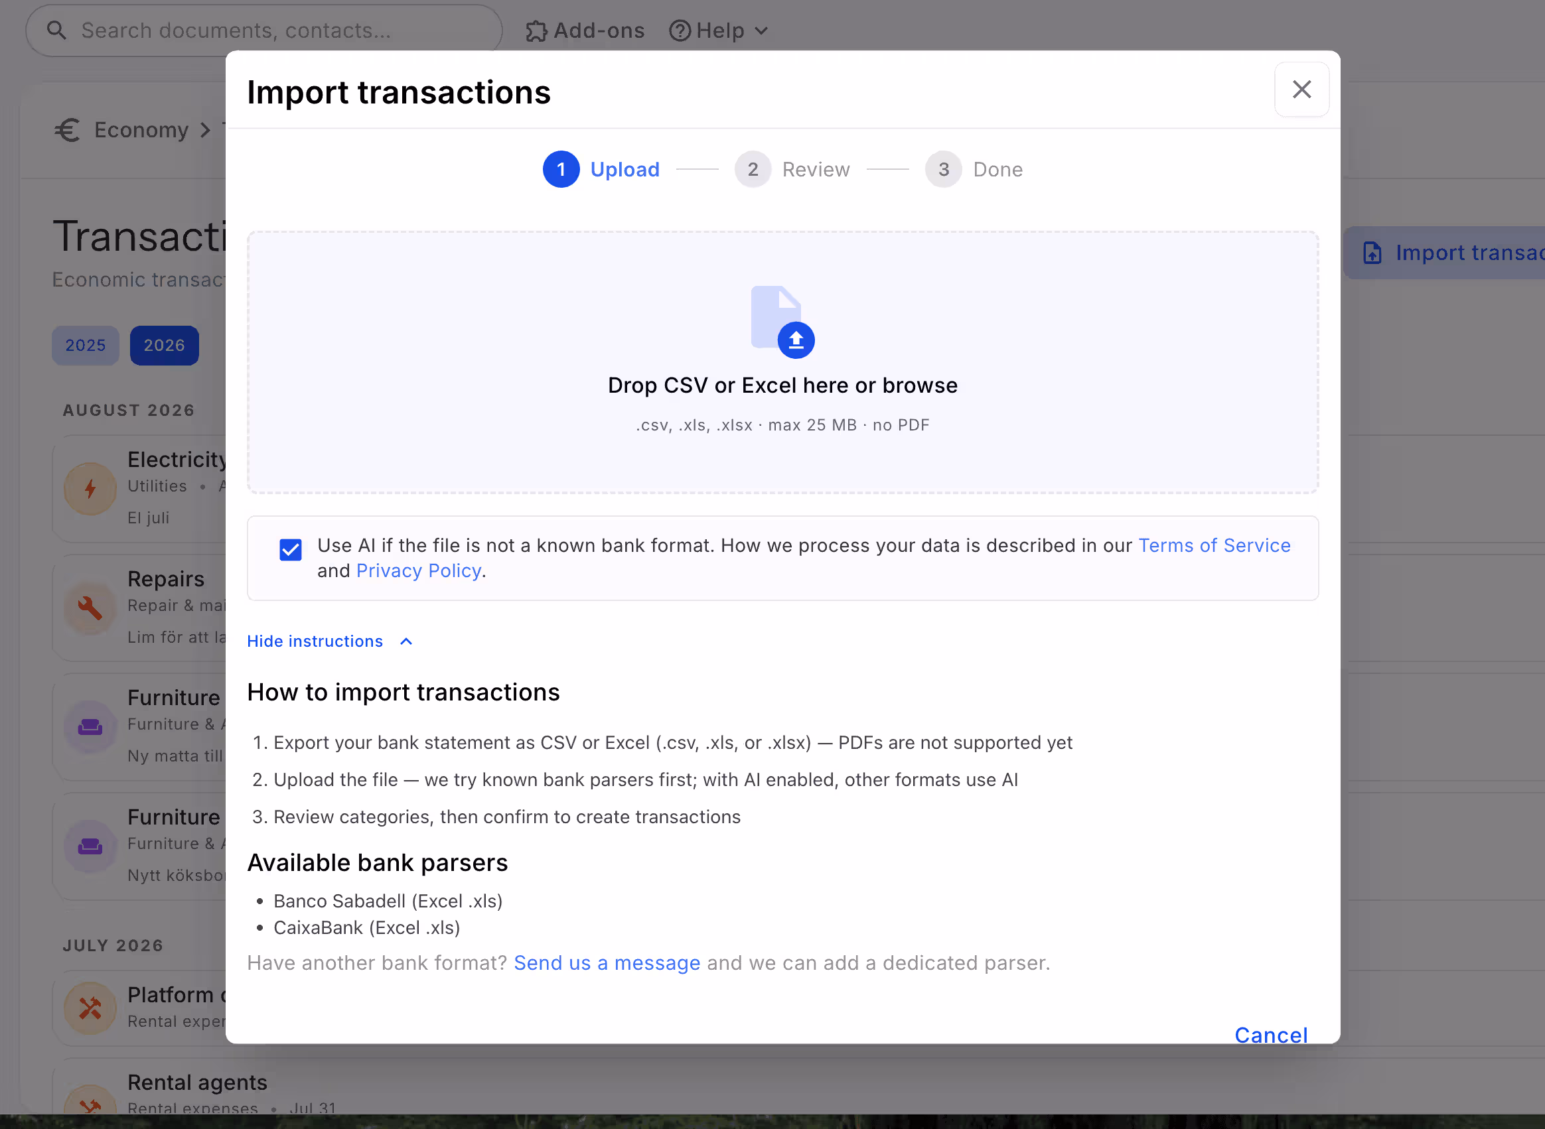Click the Economy breadcrumb chevron

(205, 130)
